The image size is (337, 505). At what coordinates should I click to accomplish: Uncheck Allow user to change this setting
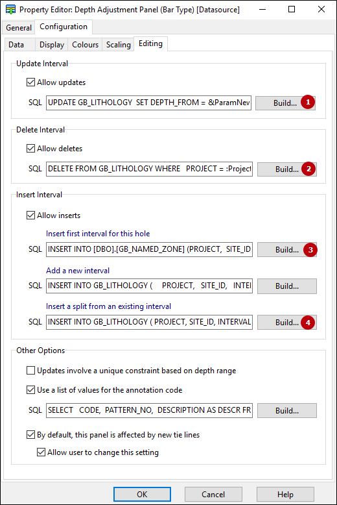(x=41, y=452)
